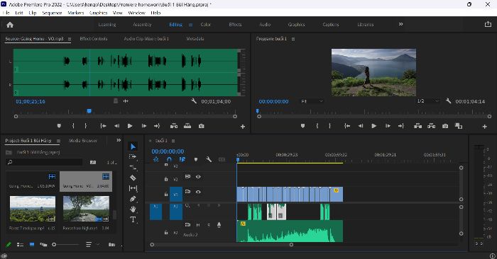Open Source monitor settings wrench
This screenshot has height=259, width=497.
[194, 101]
